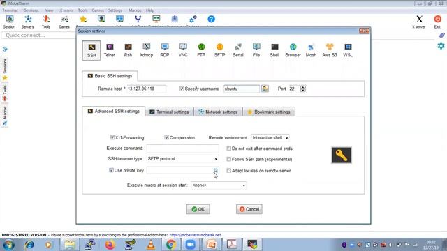Open Execute macro at session start dropdown
447x251 pixels.
(219, 185)
